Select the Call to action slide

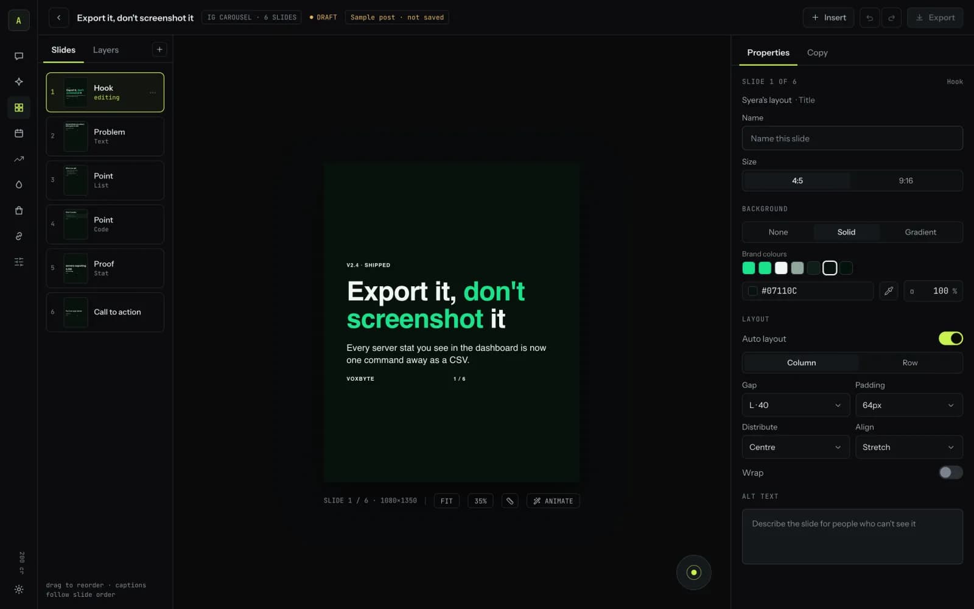[x=105, y=312]
